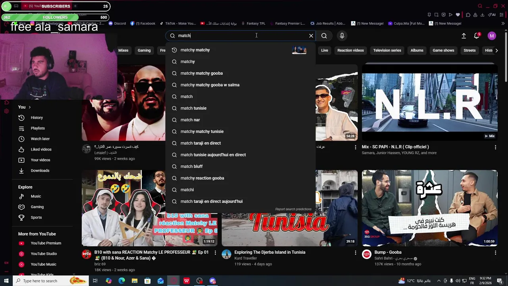This screenshot has height=286, width=508.
Task: Open File Explorer from the taskbar
Action: 135,281
